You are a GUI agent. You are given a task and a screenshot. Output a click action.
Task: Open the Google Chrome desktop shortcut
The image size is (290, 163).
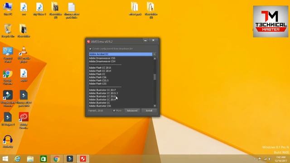(8, 77)
